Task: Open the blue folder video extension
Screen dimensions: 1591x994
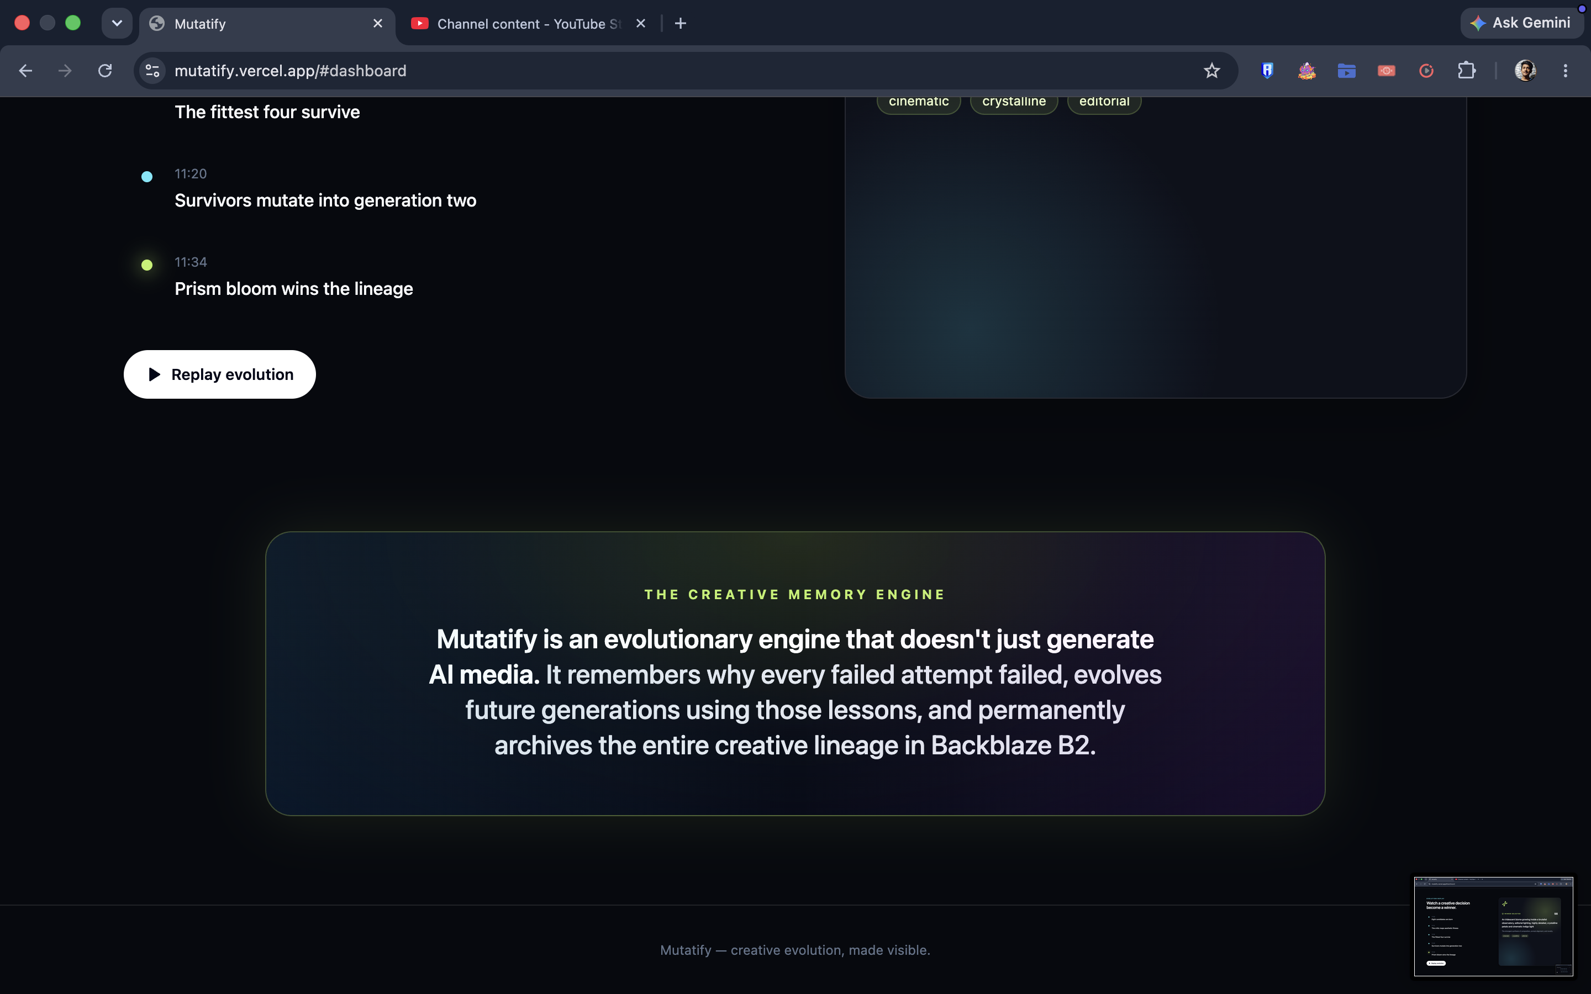Action: point(1346,70)
